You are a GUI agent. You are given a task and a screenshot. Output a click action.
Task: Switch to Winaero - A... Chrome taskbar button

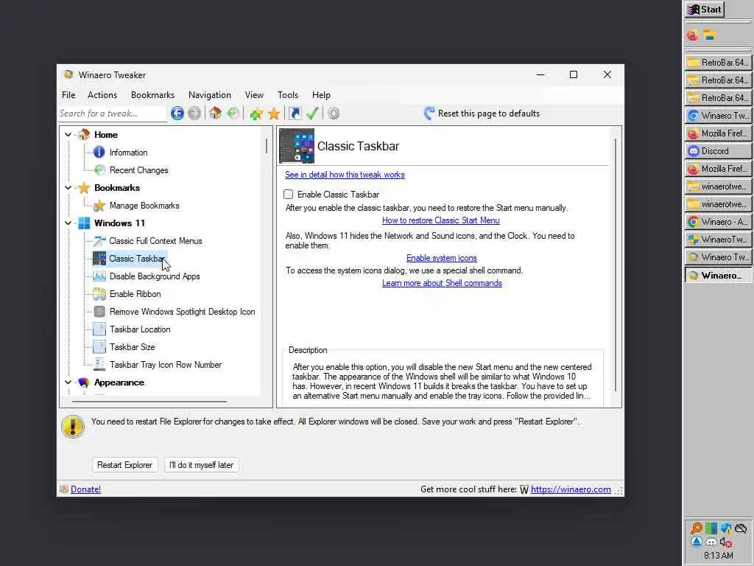click(719, 222)
